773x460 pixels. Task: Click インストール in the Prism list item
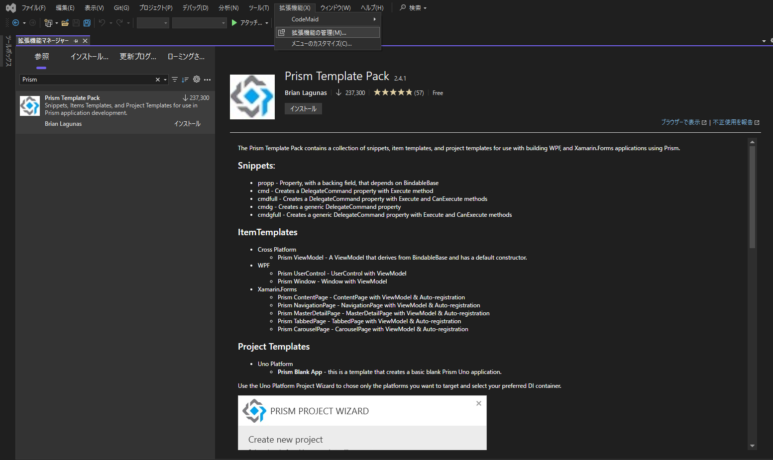tap(187, 124)
